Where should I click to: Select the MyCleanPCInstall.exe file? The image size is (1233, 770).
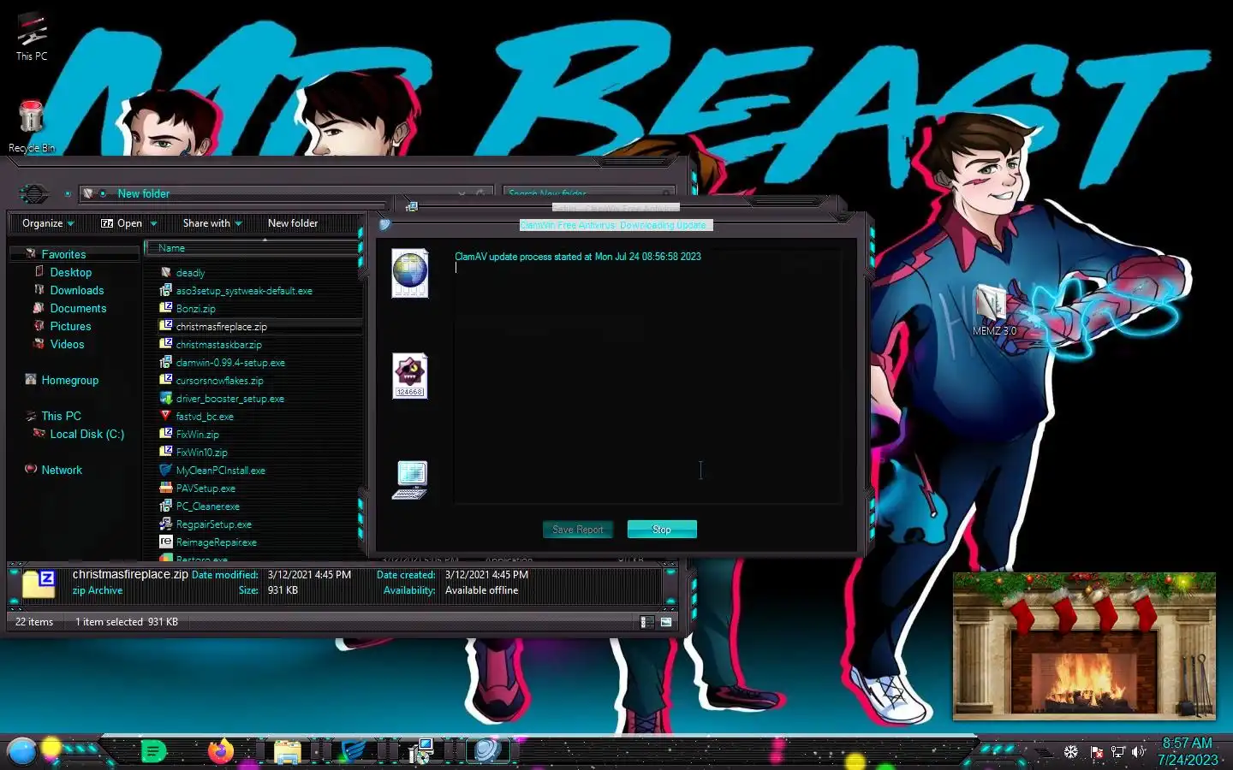[x=220, y=471]
